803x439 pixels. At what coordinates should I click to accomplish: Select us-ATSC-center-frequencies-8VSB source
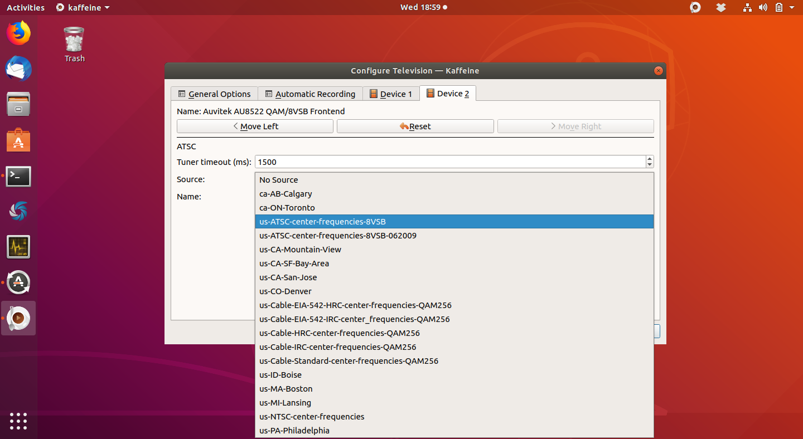pos(454,222)
